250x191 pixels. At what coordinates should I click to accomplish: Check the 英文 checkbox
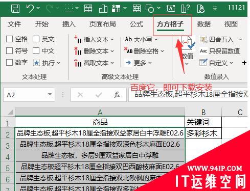pyautogui.click(x=36, y=39)
